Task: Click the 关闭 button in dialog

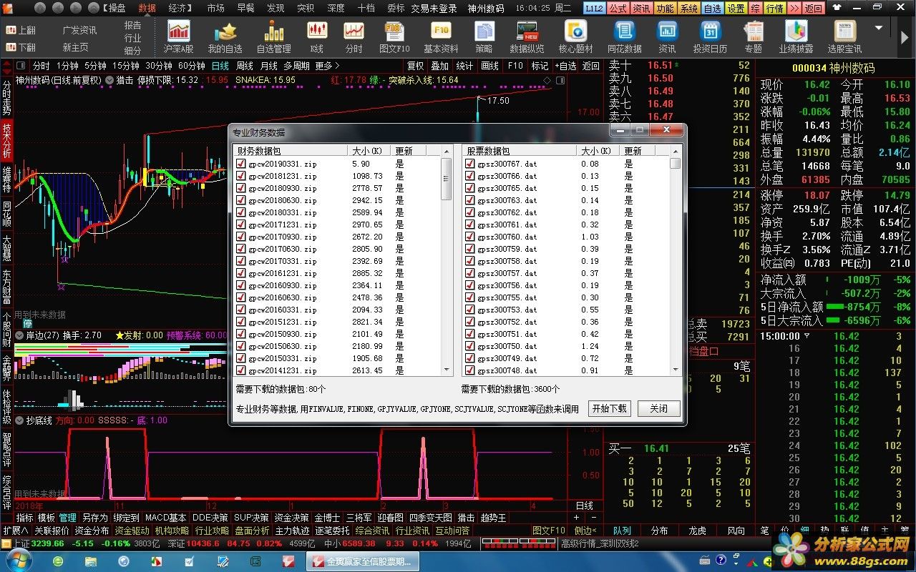Action: 658,408
